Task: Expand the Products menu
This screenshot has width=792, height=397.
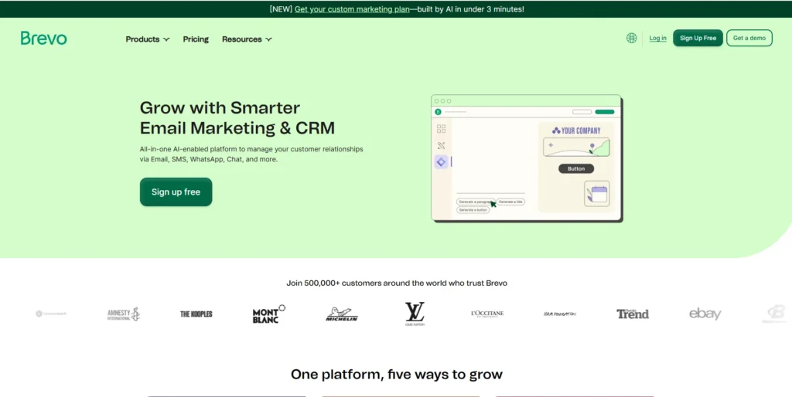Action: coord(148,39)
